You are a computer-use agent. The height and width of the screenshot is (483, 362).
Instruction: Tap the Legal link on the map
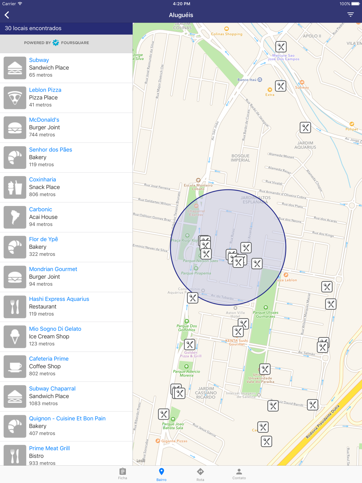click(x=140, y=461)
